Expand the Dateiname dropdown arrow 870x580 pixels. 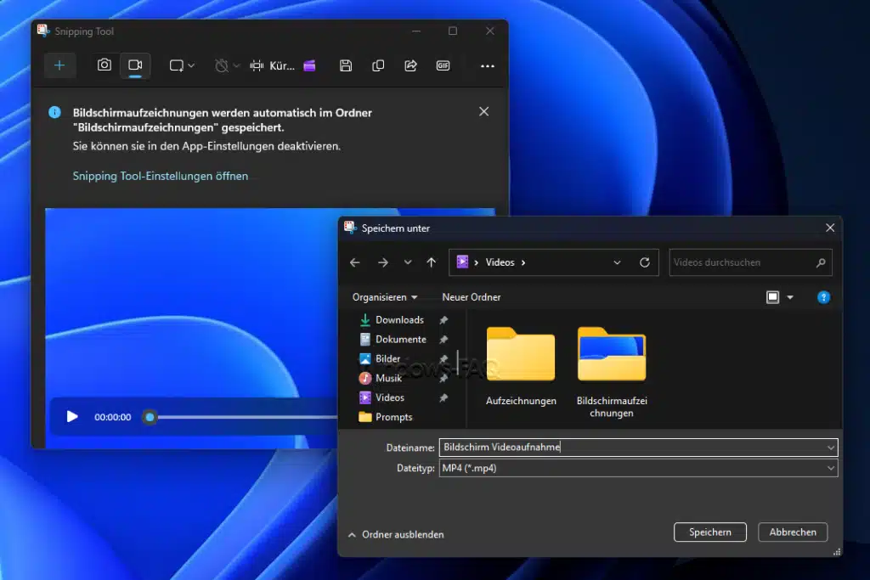point(831,448)
